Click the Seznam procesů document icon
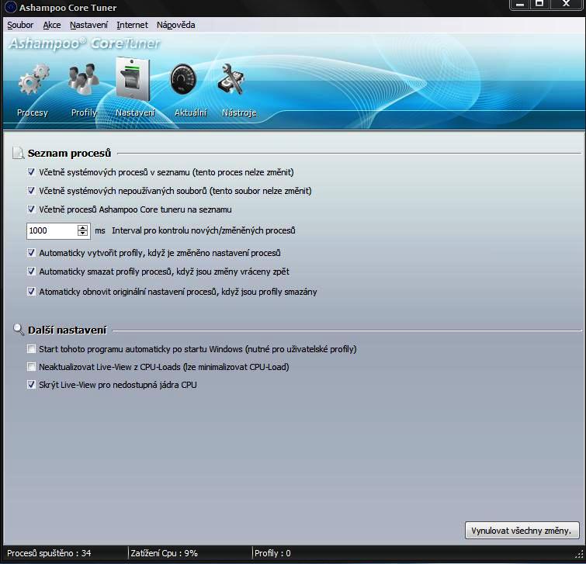 [x=19, y=153]
